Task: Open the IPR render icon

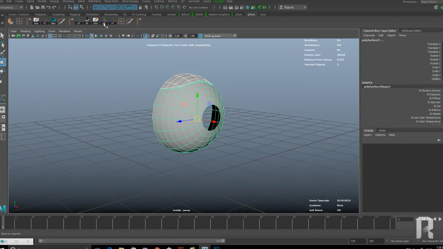Action: 236,7
